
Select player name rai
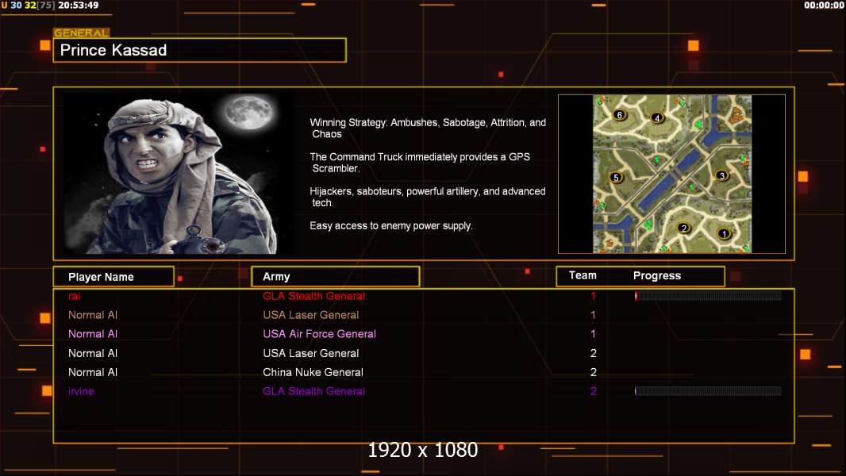coord(75,296)
